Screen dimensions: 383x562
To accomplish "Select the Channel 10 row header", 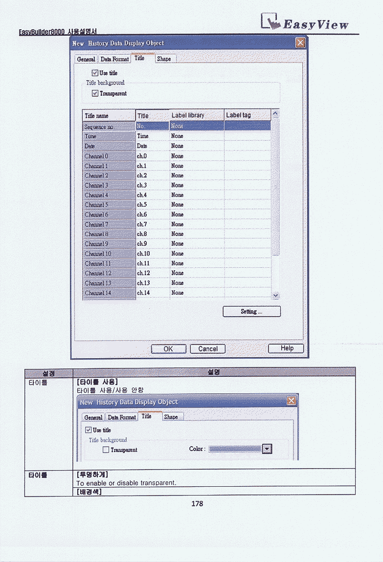I will 109,254.
